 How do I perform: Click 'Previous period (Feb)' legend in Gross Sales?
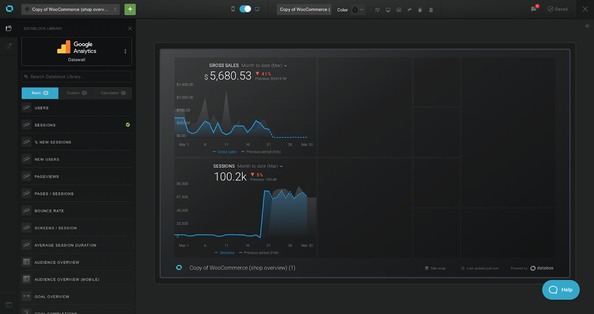point(261,152)
